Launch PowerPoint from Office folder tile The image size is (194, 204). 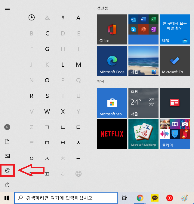(143, 29)
